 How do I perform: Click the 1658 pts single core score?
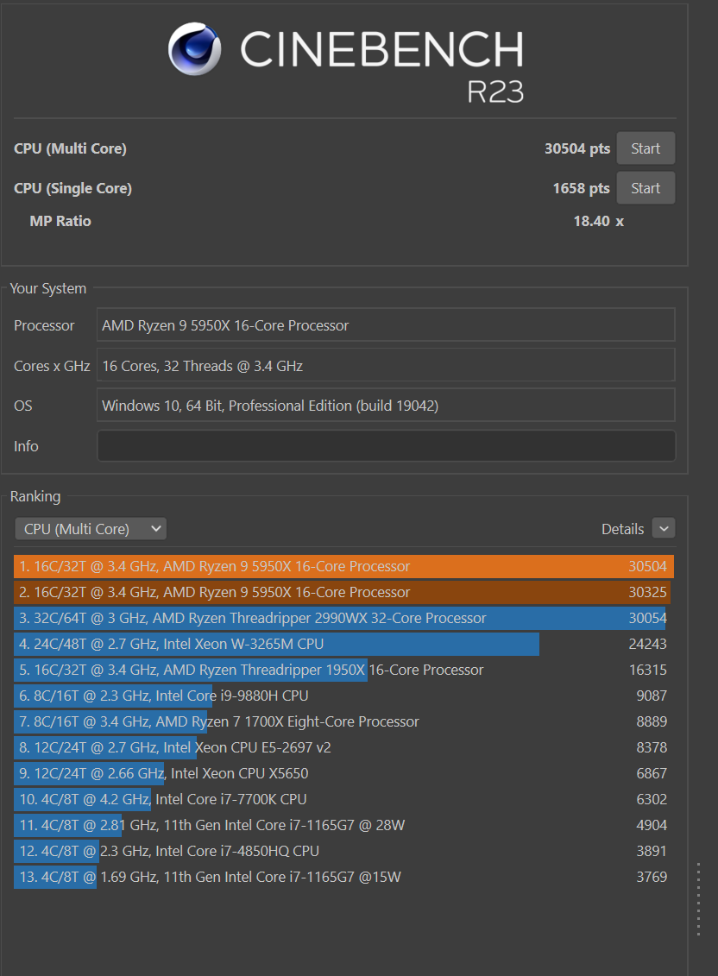pos(581,188)
